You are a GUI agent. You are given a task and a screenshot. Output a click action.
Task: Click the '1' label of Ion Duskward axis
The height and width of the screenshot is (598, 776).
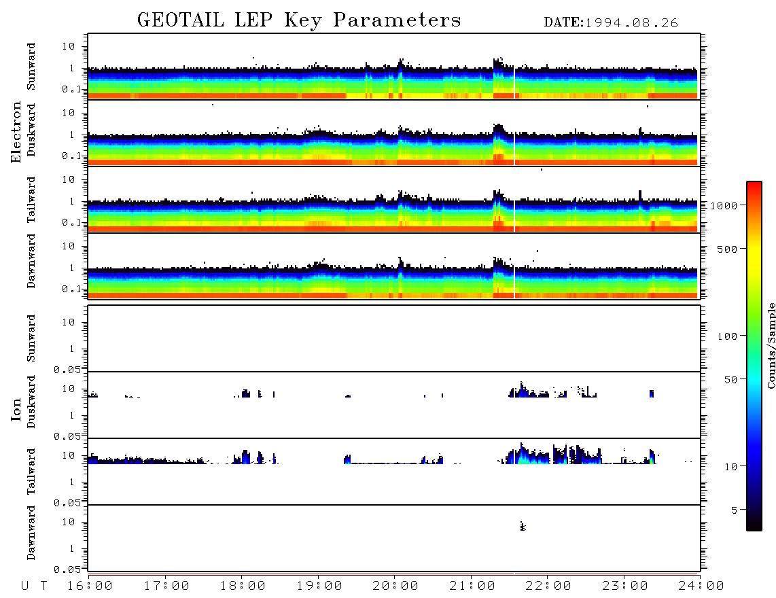[x=72, y=415]
